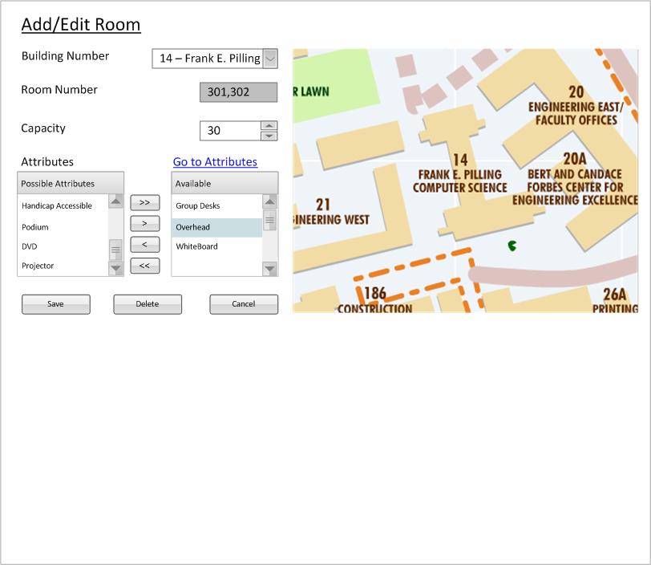Viewport: 651px width, 565px height.
Task: Select Podium in Possible Attributes list
Action: [x=35, y=227]
